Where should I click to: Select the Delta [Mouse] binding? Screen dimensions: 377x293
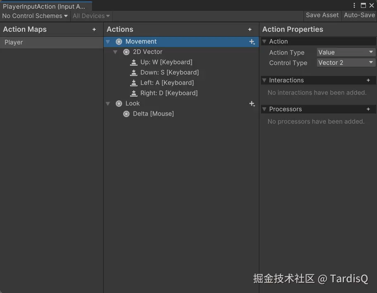pyautogui.click(x=153, y=113)
